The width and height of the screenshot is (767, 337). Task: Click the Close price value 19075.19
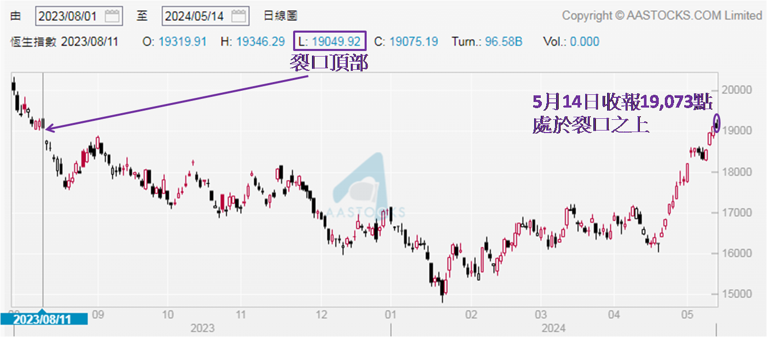tap(414, 41)
